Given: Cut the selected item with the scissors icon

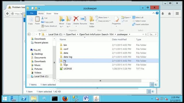Looking at the screenshot, I should (44, 18).
